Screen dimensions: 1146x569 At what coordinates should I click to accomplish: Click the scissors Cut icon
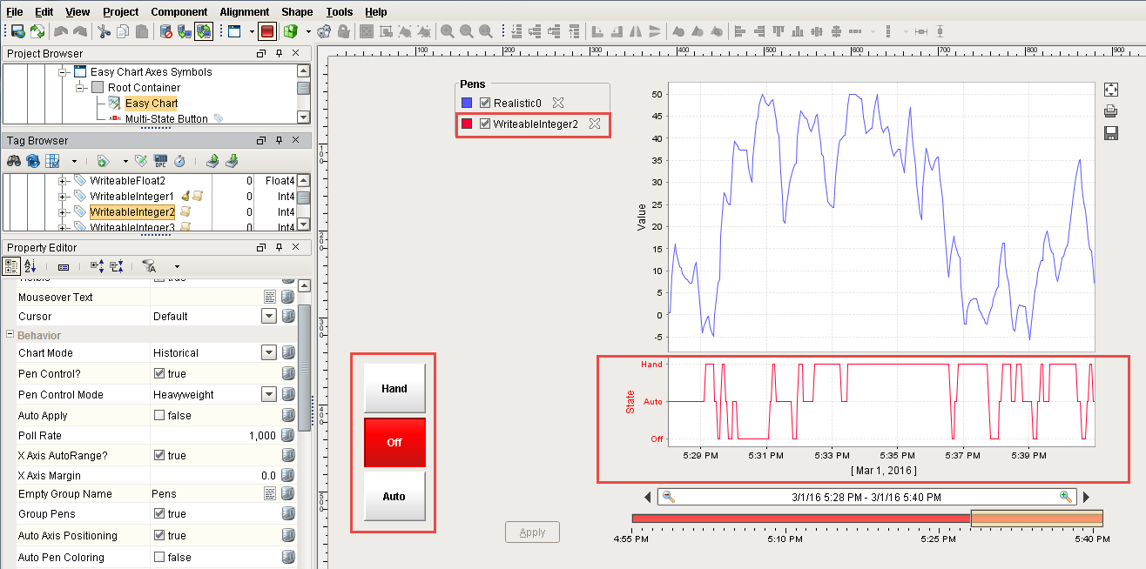[x=104, y=31]
